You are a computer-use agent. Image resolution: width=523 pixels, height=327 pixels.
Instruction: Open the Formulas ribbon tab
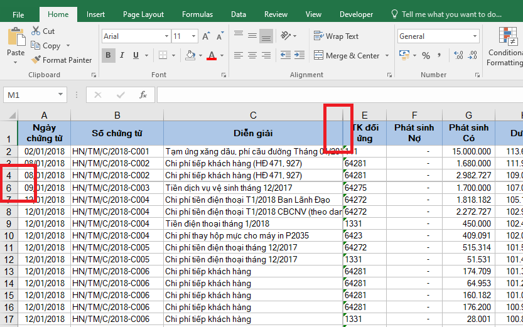click(197, 14)
